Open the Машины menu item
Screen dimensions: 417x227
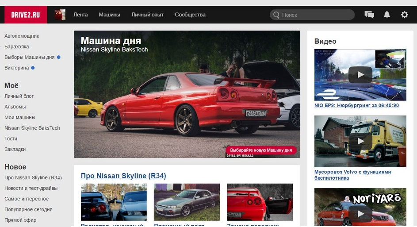(x=109, y=15)
